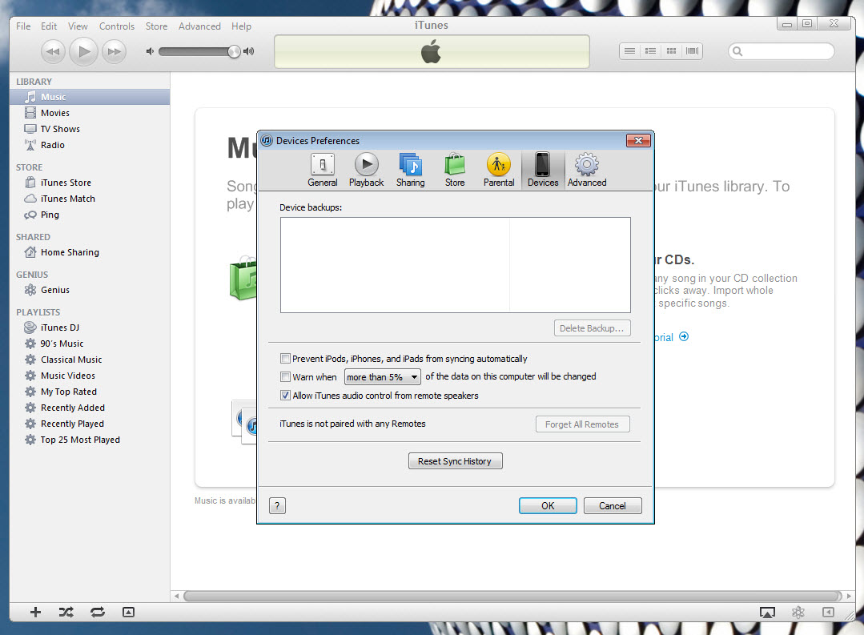Click the low volume speaker icon

149,51
